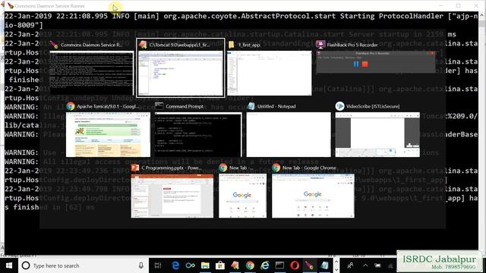This screenshot has width=486, height=273.
Task: Click the FlashBack Pro 5 Recorder monitor icon
Action: 320,45
